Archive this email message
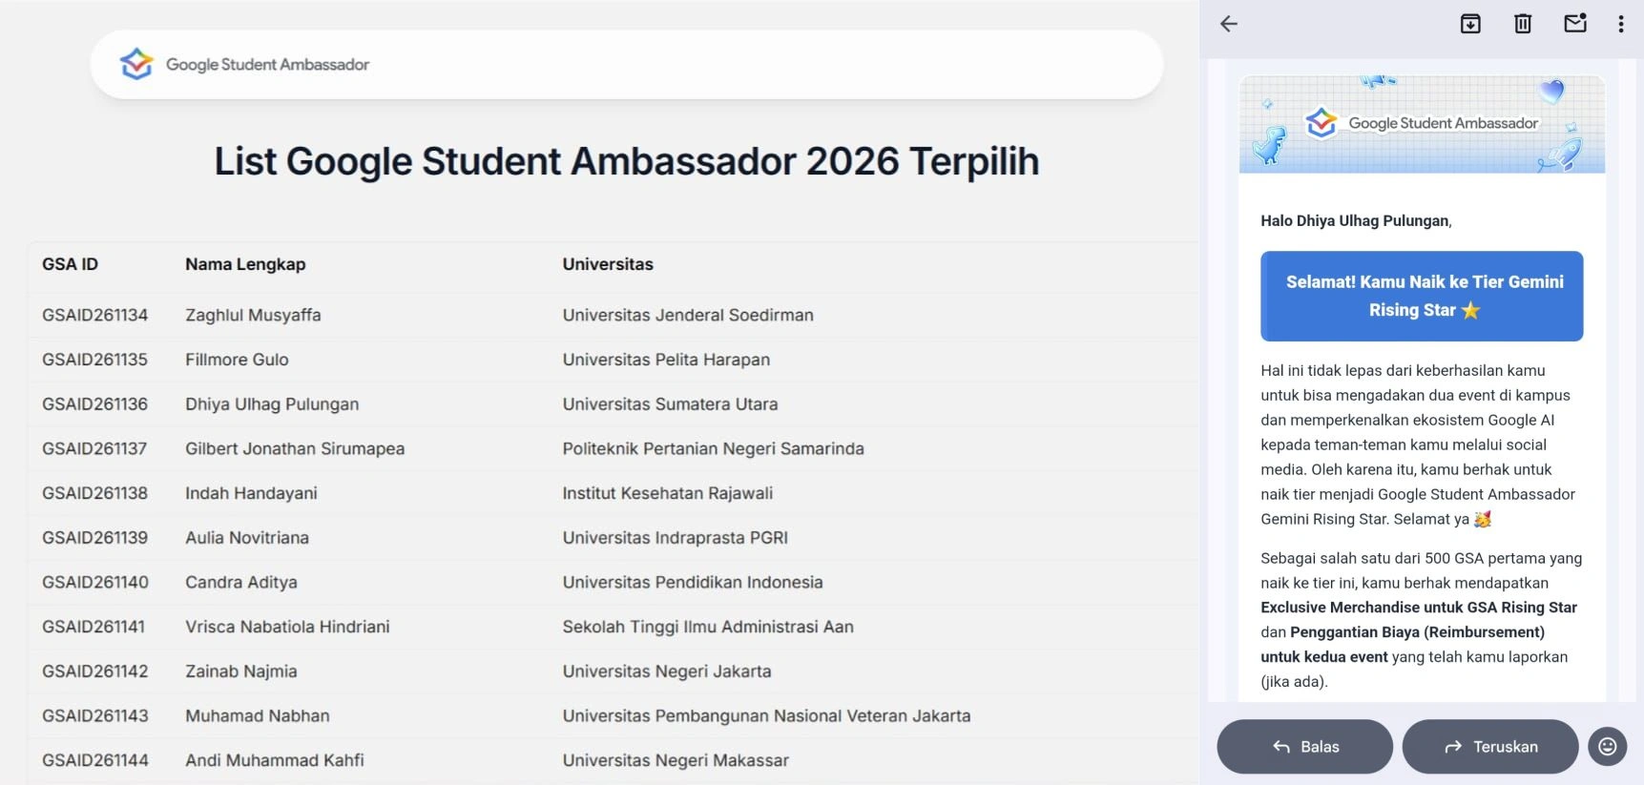This screenshot has width=1644, height=785. pos(1470,24)
